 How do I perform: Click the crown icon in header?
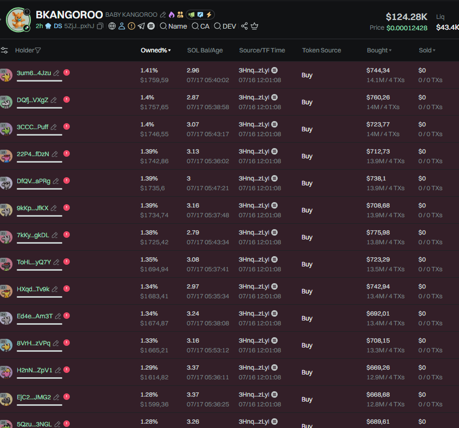tap(254, 26)
